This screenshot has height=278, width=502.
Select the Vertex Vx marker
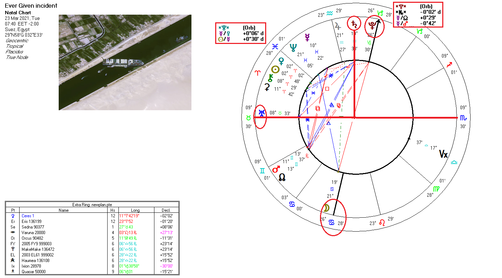[x=443, y=154]
